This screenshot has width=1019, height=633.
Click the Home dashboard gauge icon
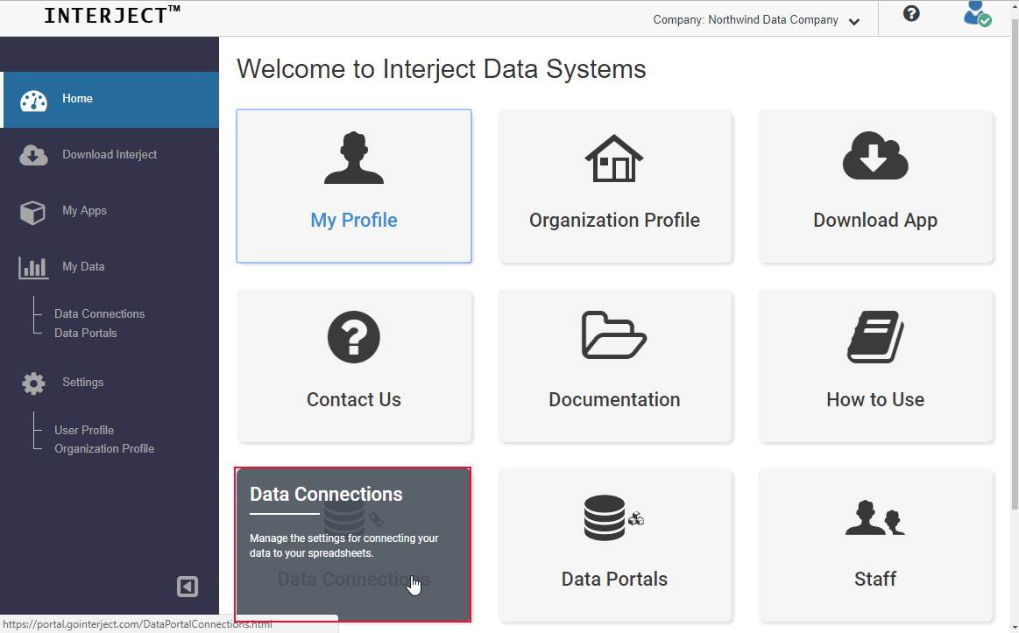tap(34, 101)
